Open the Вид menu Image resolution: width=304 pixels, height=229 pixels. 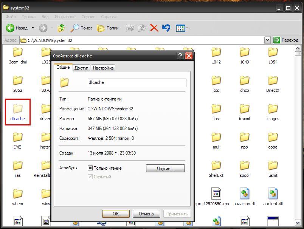pos(45,17)
